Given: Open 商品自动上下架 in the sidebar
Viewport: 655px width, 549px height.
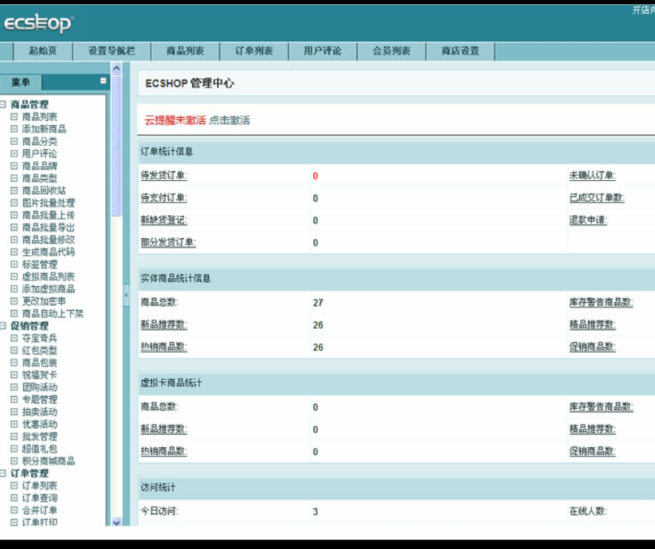Looking at the screenshot, I should tap(52, 313).
